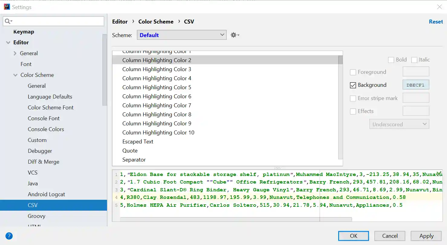The width and height of the screenshot is (447, 245).
Task: Click the Reset link
Action: coord(436,21)
